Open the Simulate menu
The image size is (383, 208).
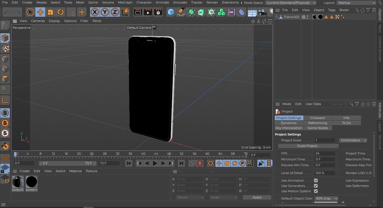[180, 3]
